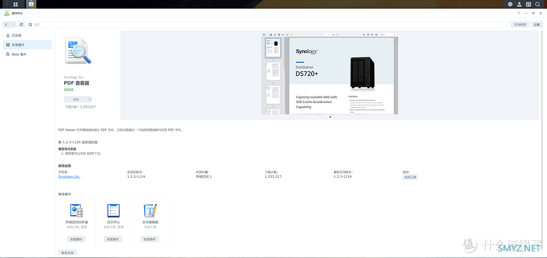Select 已安装 in the sidebar
The width and height of the screenshot is (547, 258).
pos(27,35)
